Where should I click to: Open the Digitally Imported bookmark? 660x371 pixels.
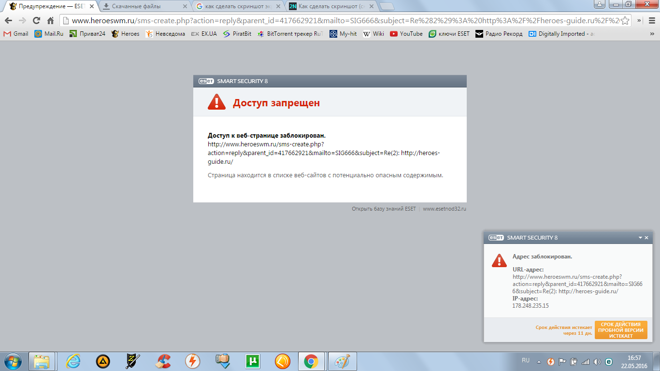coord(562,34)
